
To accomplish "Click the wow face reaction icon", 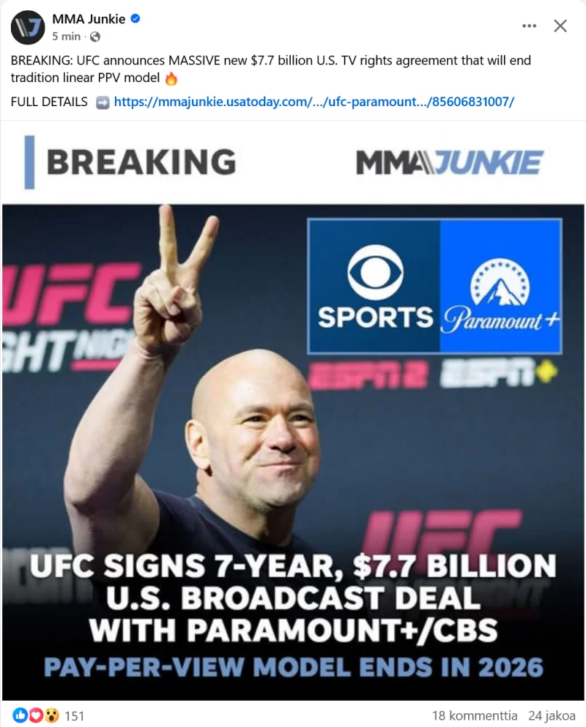I will point(52,715).
